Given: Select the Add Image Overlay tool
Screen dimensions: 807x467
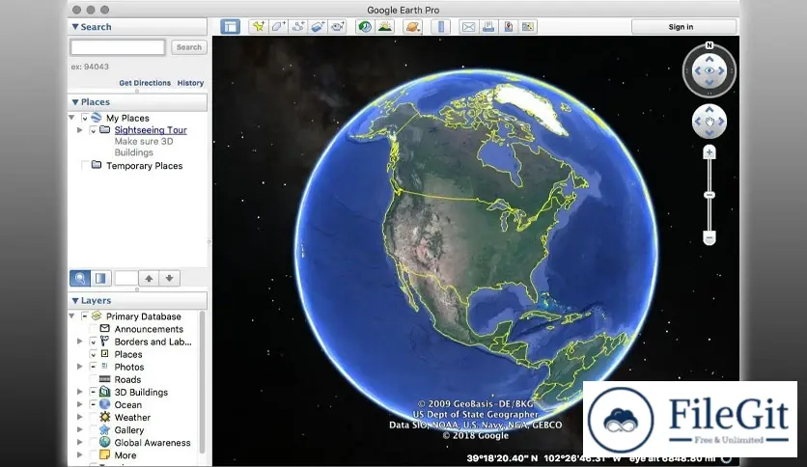Looking at the screenshot, I should click(x=318, y=27).
